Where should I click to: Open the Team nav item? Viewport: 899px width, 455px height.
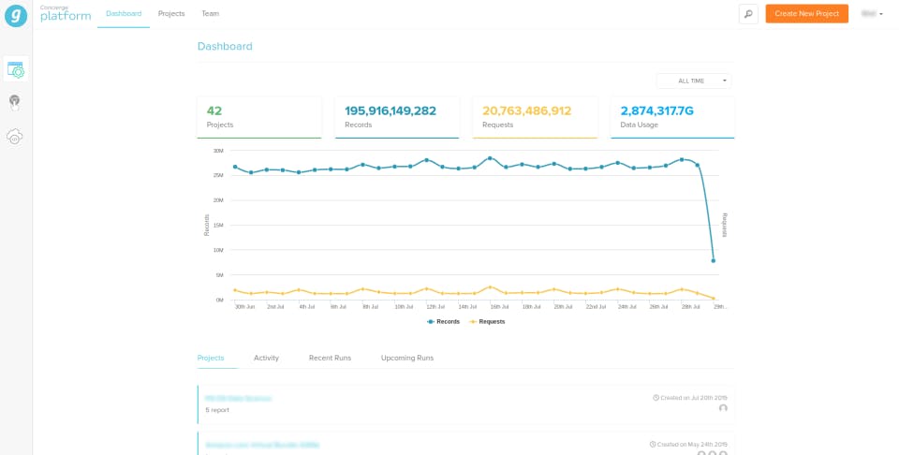pyautogui.click(x=211, y=14)
